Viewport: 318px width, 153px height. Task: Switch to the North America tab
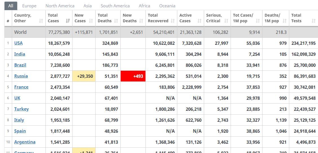(60, 6)
